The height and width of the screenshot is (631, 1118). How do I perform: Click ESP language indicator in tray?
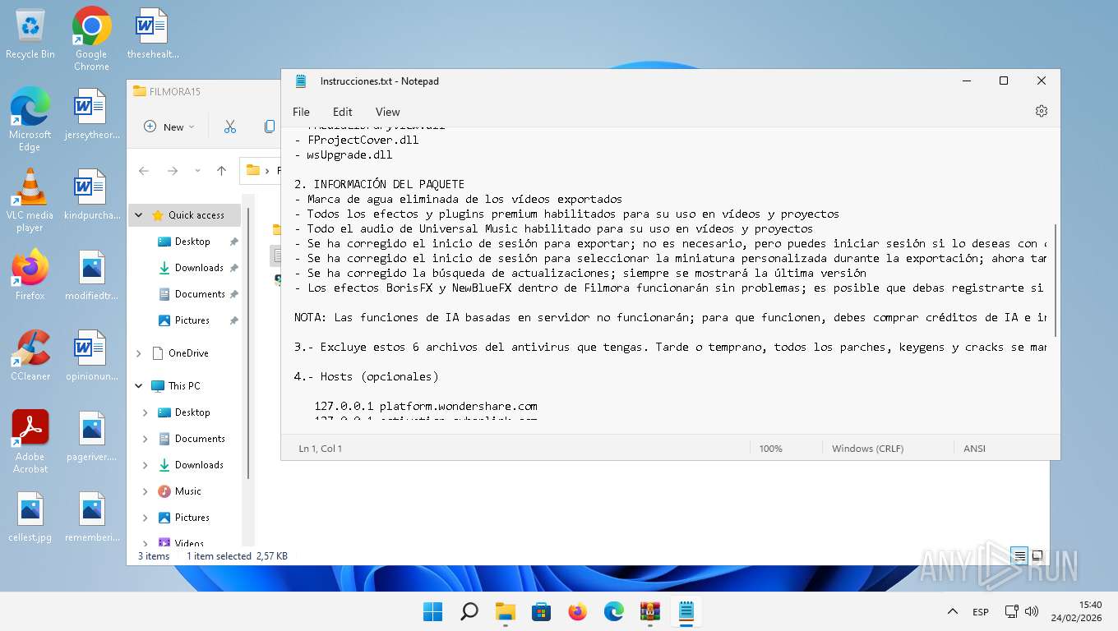click(x=981, y=612)
